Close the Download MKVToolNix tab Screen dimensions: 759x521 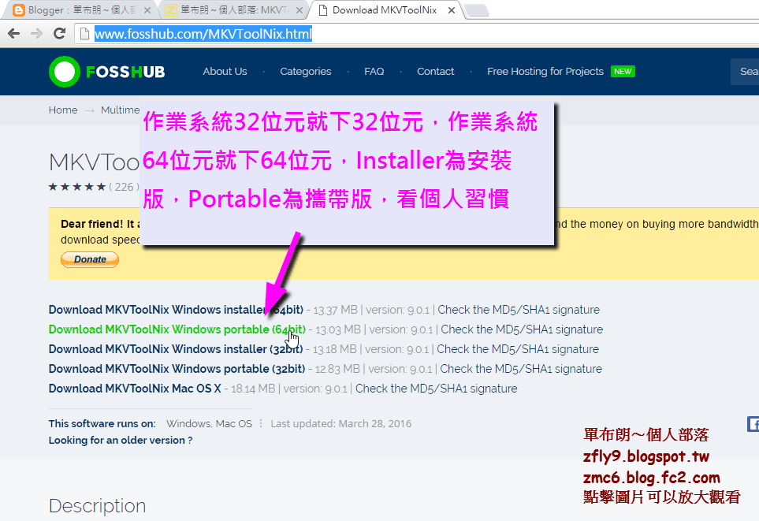pyautogui.click(x=451, y=10)
